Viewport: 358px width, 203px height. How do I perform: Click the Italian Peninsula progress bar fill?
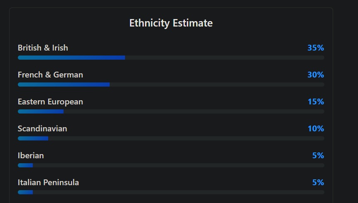coord(25,192)
